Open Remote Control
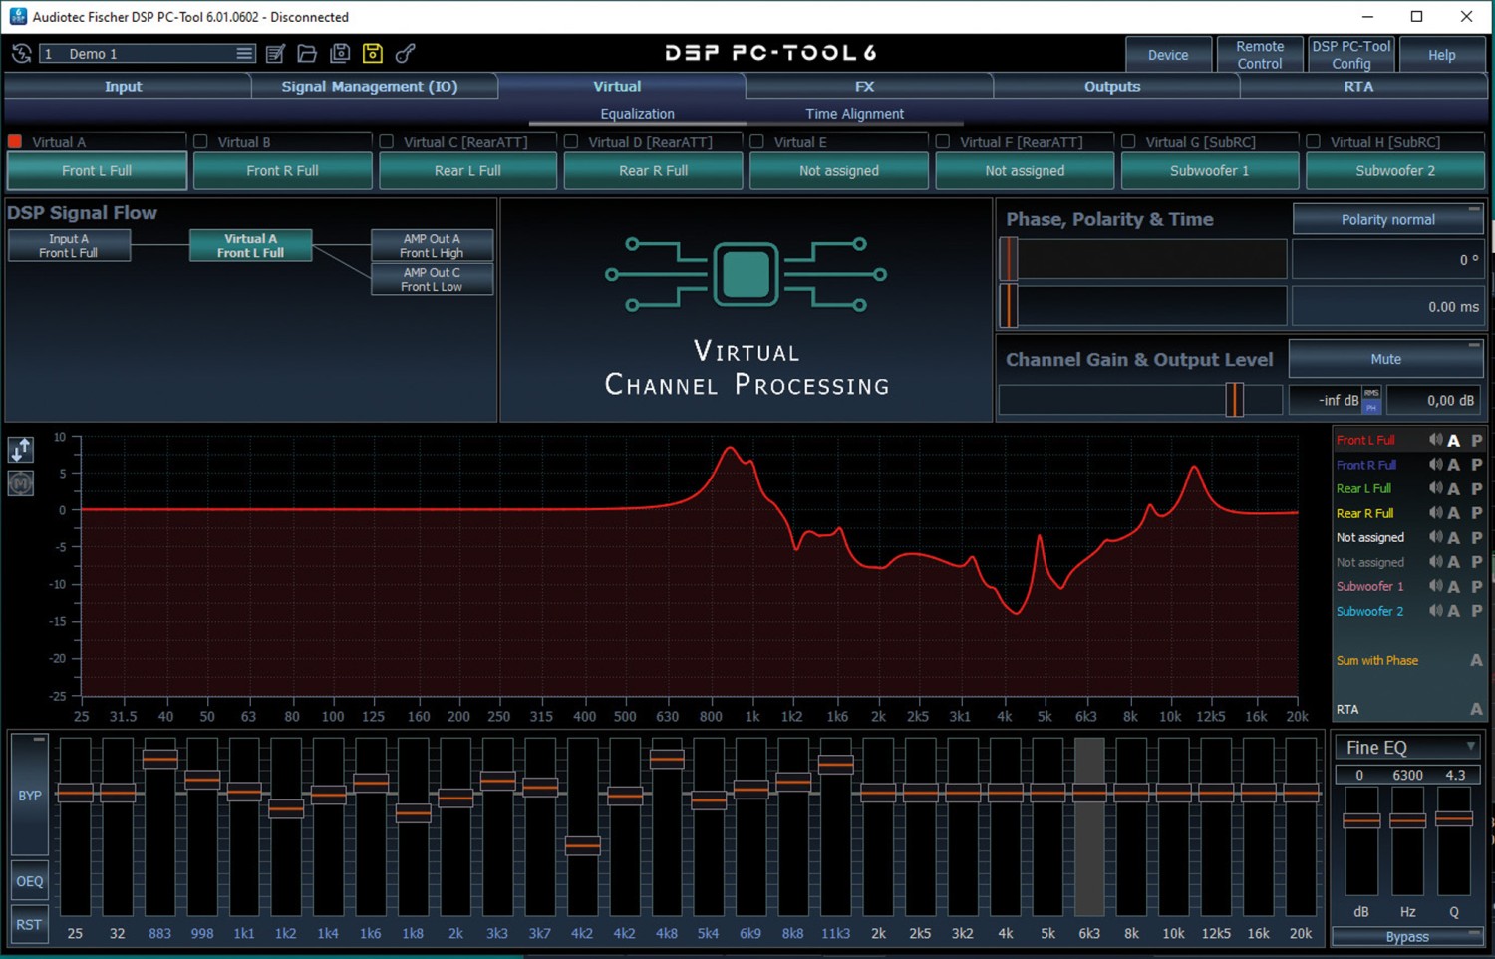This screenshot has width=1495, height=959. [x=1260, y=55]
